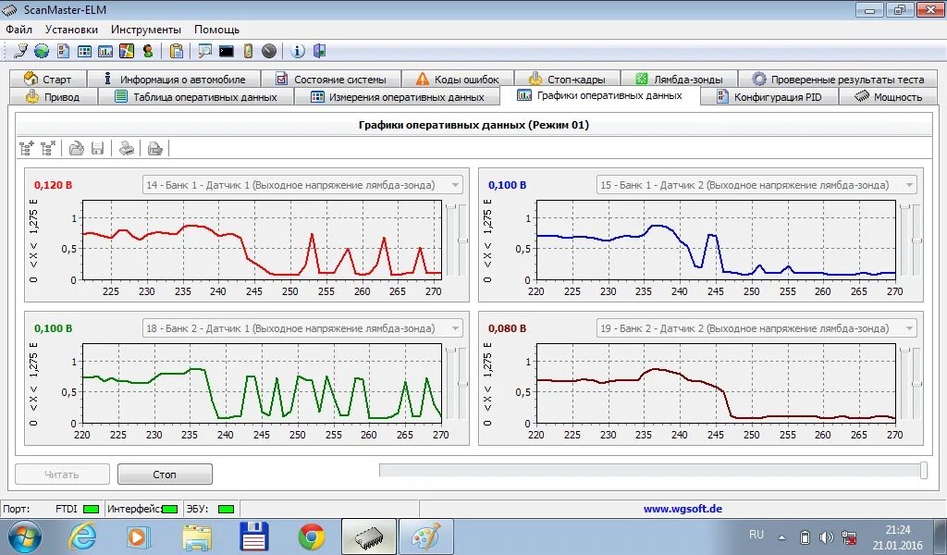Click the FTDI port status indicator

pyautogui.click(x=91, y=509)
